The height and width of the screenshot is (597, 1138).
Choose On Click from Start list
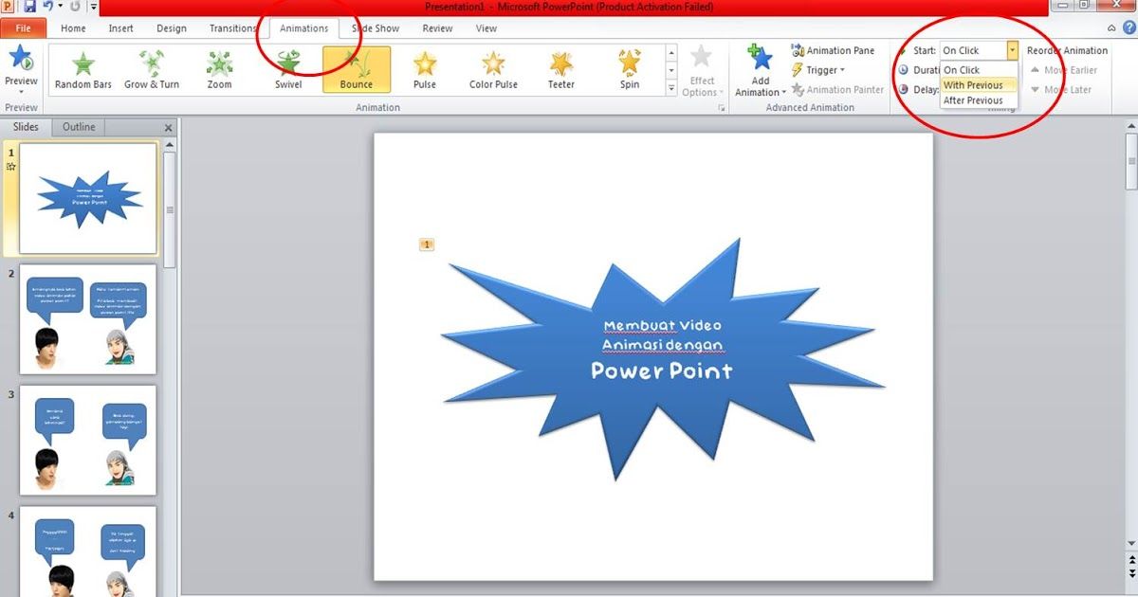point(980,70)
